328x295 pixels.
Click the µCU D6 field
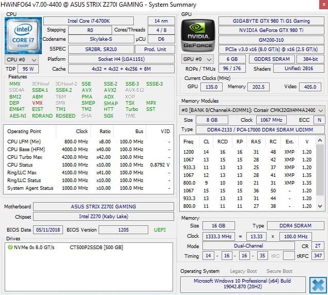coord(161,39)
